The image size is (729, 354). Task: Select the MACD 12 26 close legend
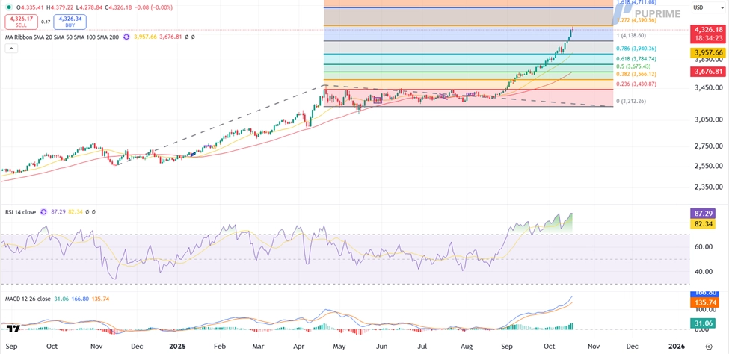pos(28,299)
